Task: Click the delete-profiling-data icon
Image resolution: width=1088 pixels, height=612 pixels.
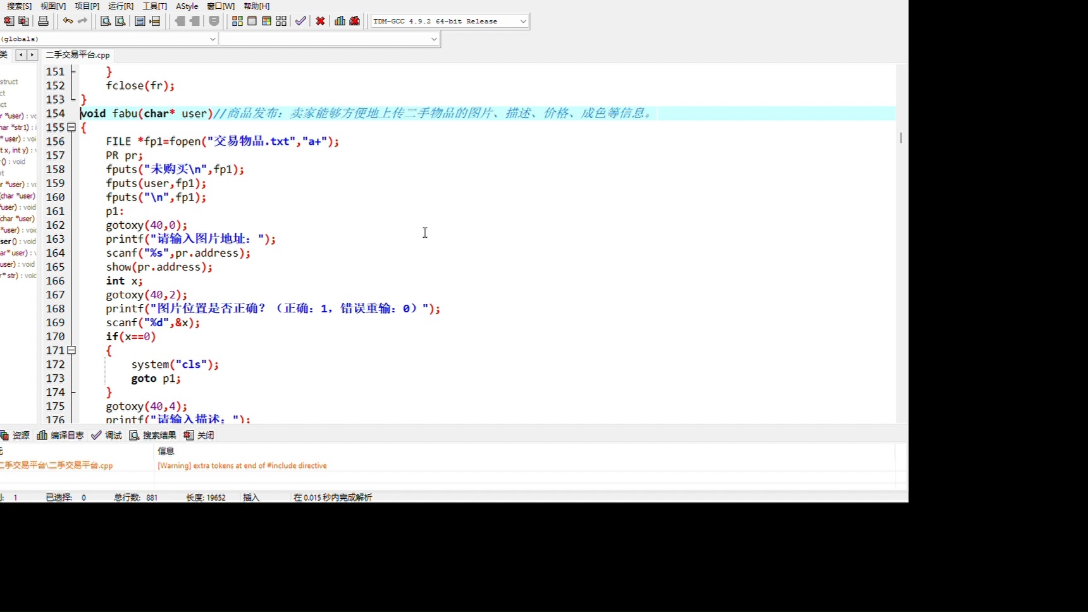Action: pyautogui.click(x=355, y=21)
